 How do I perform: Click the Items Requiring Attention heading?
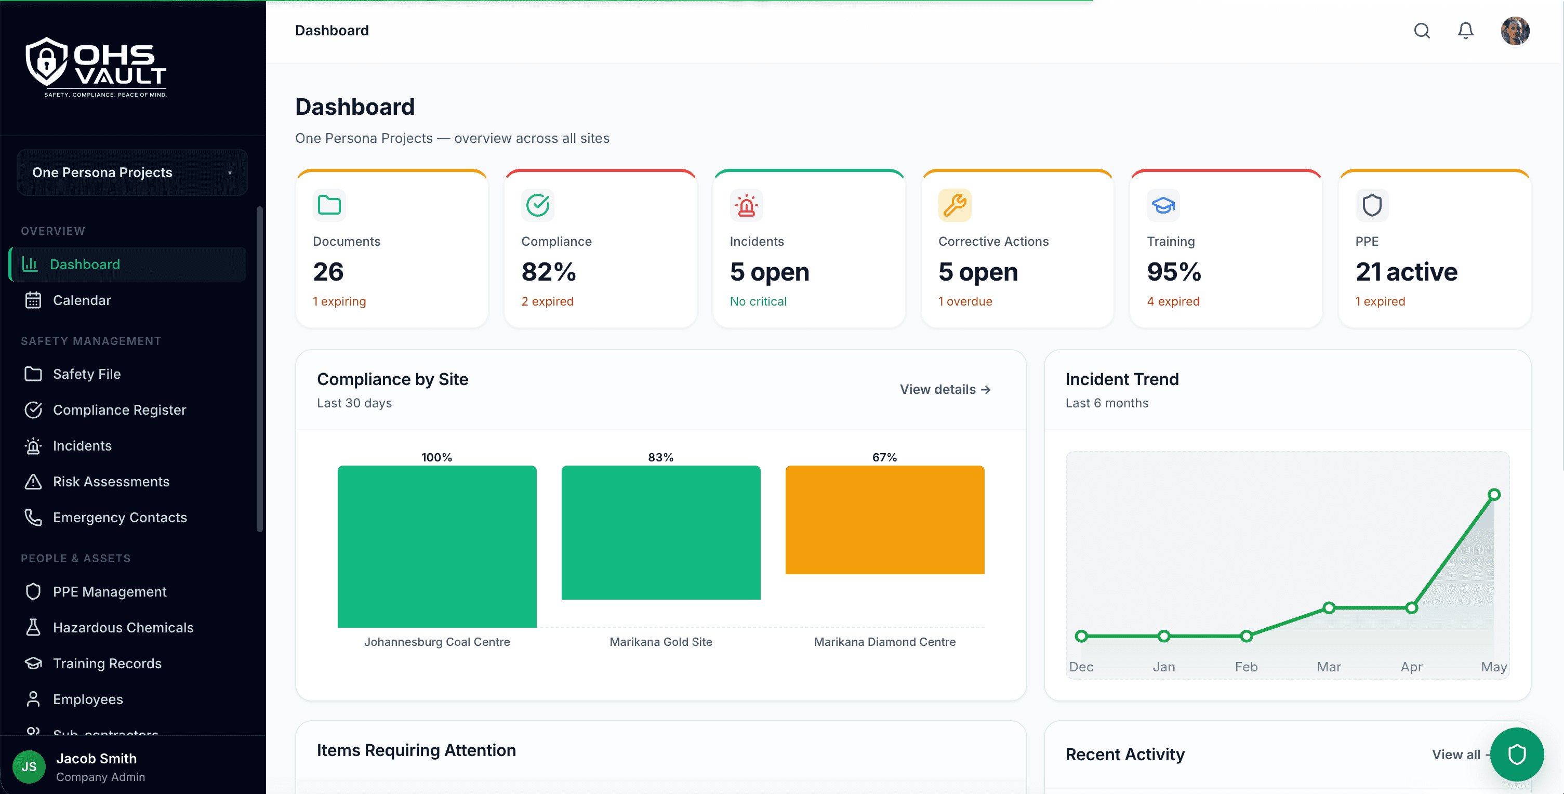(x=417, y=750)
